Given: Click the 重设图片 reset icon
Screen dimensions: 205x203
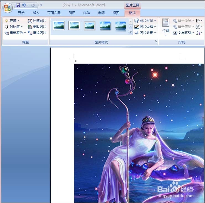Looking at the screenshot, I should click(30, 33).
